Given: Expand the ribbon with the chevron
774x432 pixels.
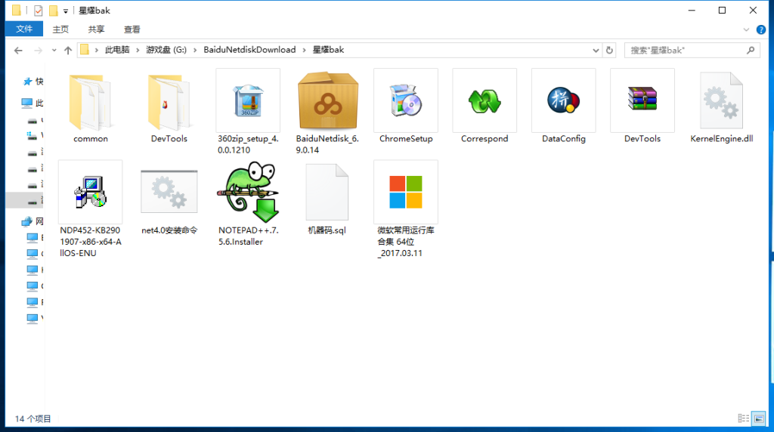Looking at the screenshot, I should click(x=746, y=29).
